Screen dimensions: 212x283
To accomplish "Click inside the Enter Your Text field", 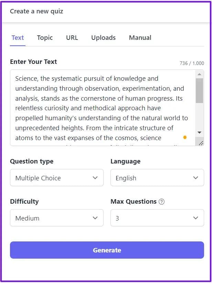I will pos(103,108).
